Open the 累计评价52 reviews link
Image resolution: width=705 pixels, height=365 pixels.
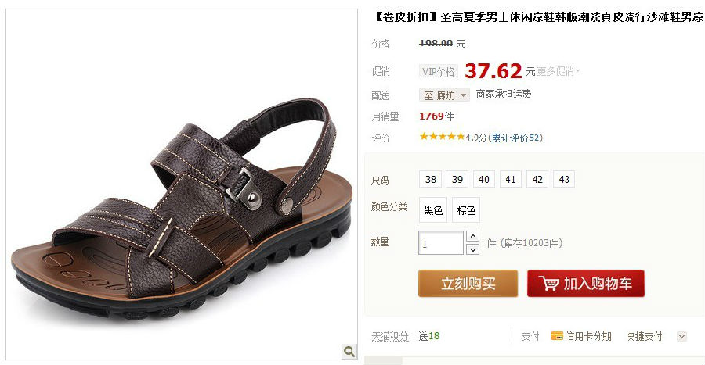click(515, 138)
